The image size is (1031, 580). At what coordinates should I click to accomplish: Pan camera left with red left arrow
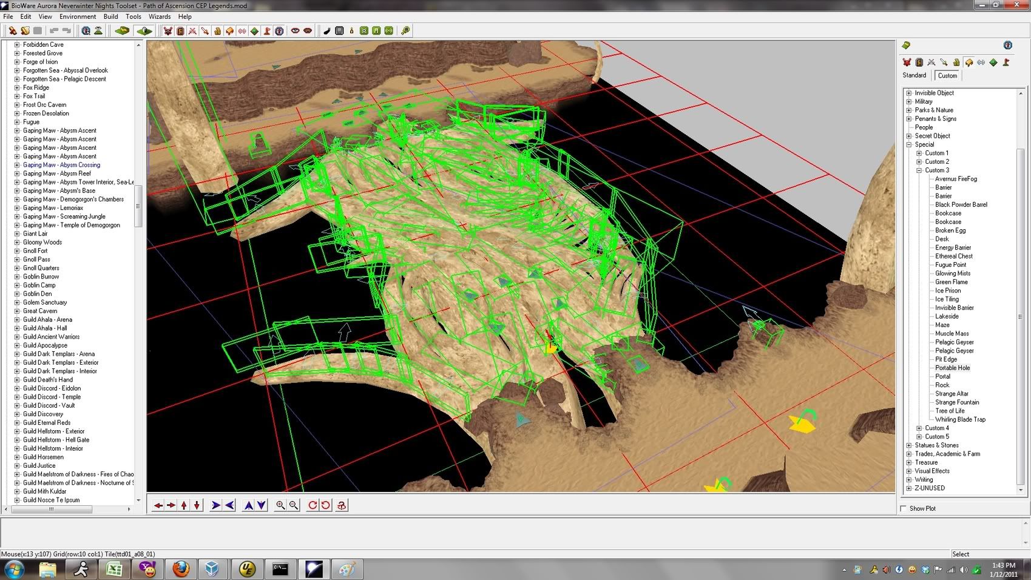coord(158,505)
